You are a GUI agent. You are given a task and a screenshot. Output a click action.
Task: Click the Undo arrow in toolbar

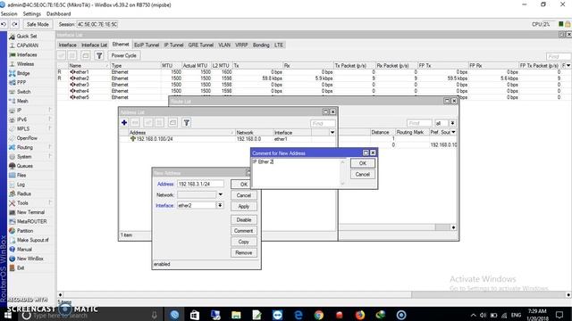click(x=4, y=24)
